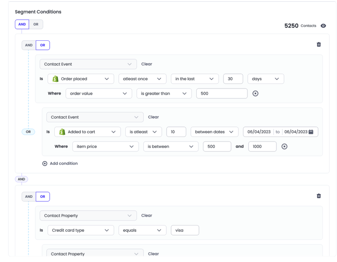The image size is (337, 262).
Task: Click the order value input showing 500
Action: point(222,94)
